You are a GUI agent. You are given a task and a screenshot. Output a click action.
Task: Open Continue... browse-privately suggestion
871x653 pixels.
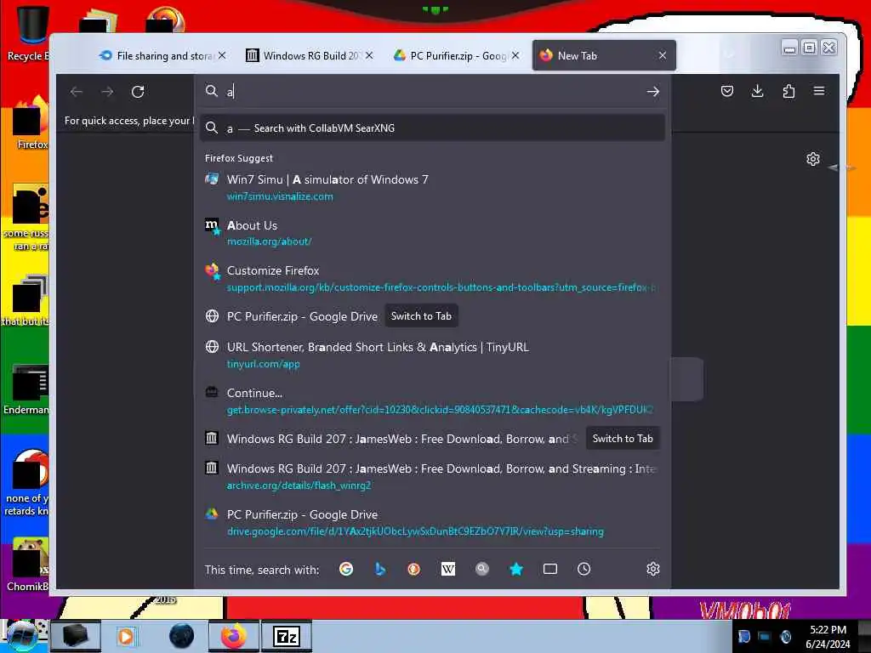pyautogui.click(x=432, y=401)
